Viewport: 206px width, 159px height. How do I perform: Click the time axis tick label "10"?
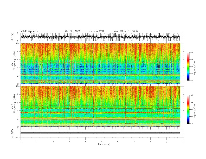(x=183, y=142)
